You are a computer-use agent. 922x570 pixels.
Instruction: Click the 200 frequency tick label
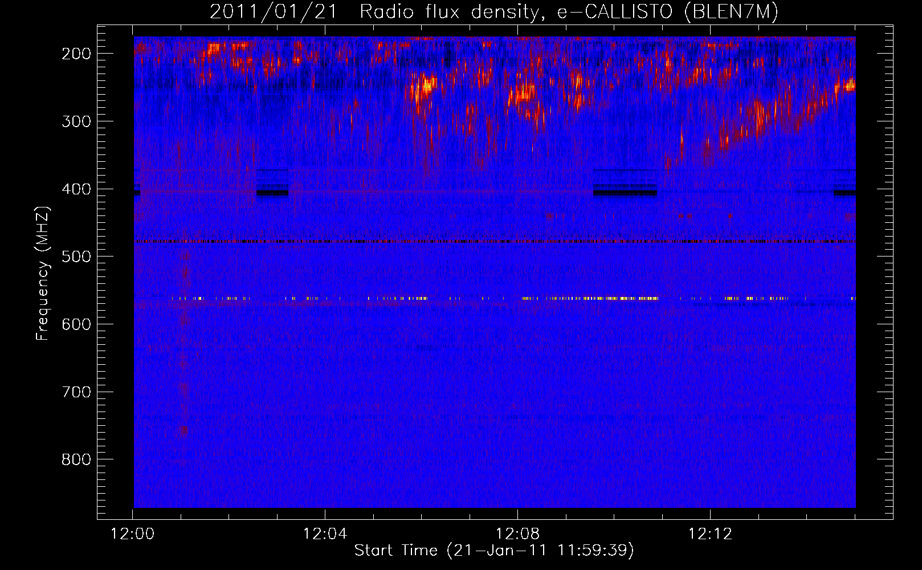[x=76, y=54]
